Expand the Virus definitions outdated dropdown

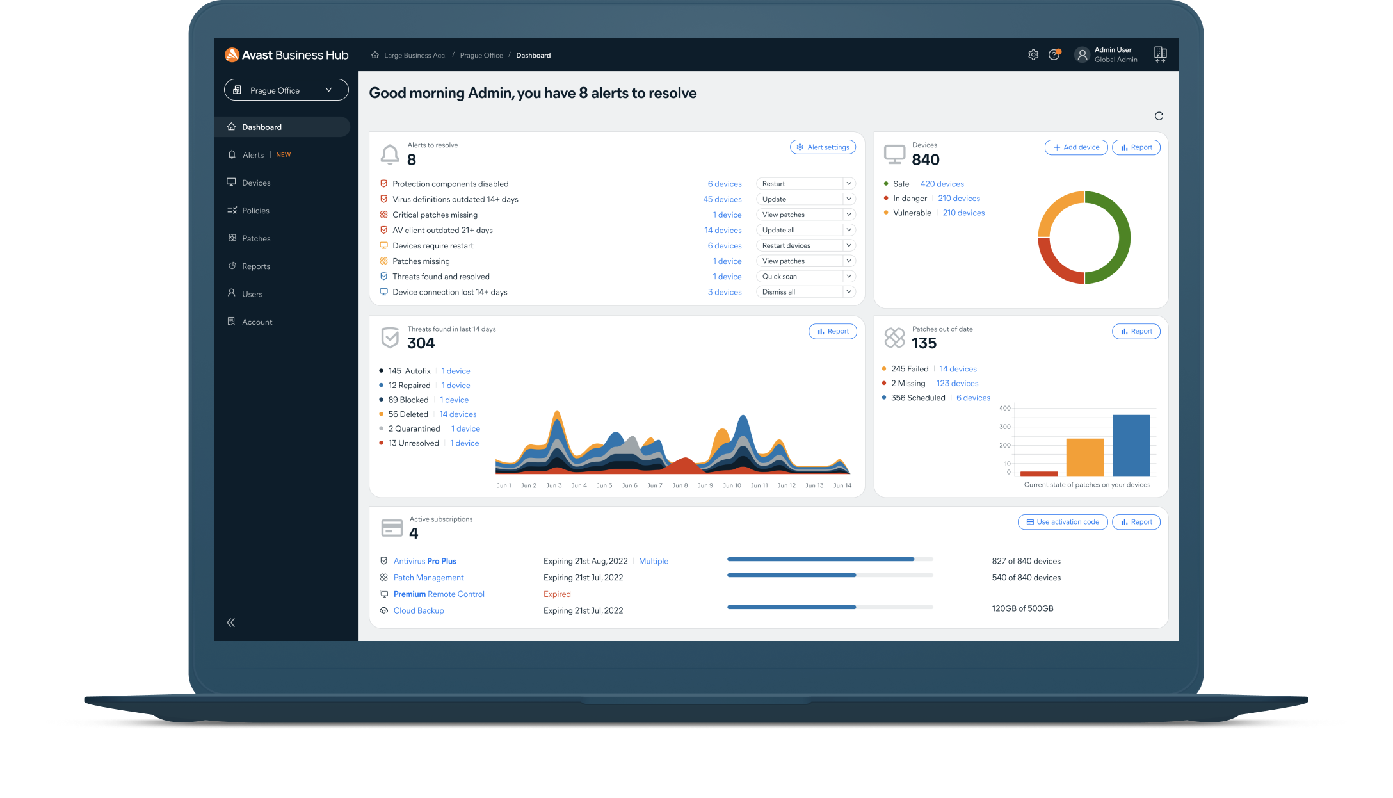pyautogui.click(x=847, y=199)
